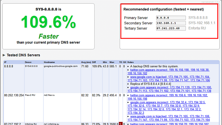The width and height of the screenshot is (222, 125).
Task: Click the 585.1 max value
Action: click(113, 66)
